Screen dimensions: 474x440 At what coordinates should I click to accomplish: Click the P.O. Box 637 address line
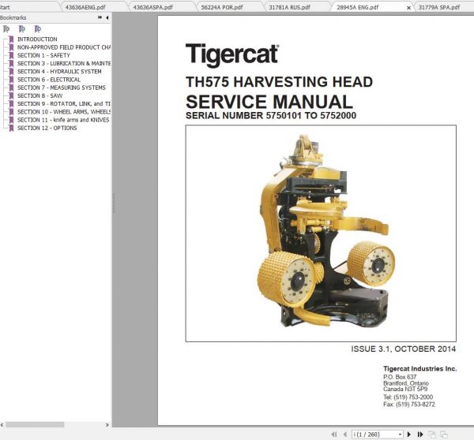tap(400, 377)
